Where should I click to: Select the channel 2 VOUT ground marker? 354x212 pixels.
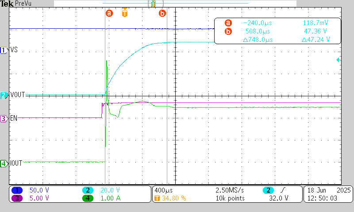pyautogui.click(x=4, y=95)
